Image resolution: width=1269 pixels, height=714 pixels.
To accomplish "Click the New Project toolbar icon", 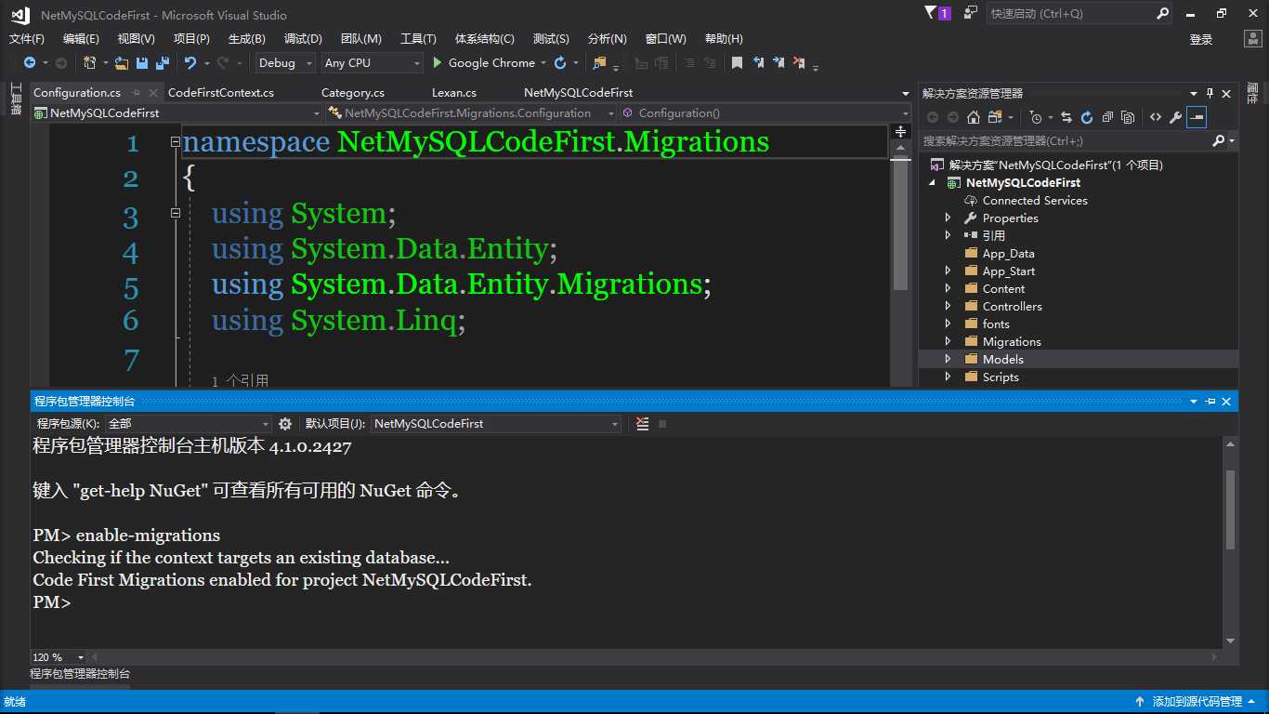I will tap(90, 62).
